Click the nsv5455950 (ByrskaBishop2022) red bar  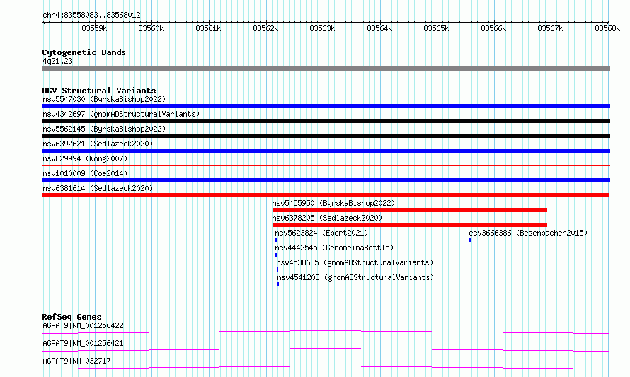tap(409, 210)
